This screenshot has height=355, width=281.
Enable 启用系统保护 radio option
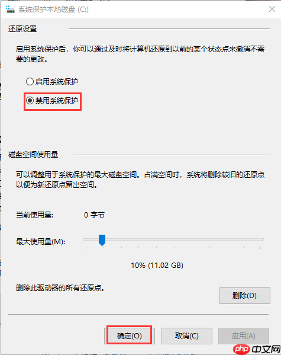(x=30, y=82)
